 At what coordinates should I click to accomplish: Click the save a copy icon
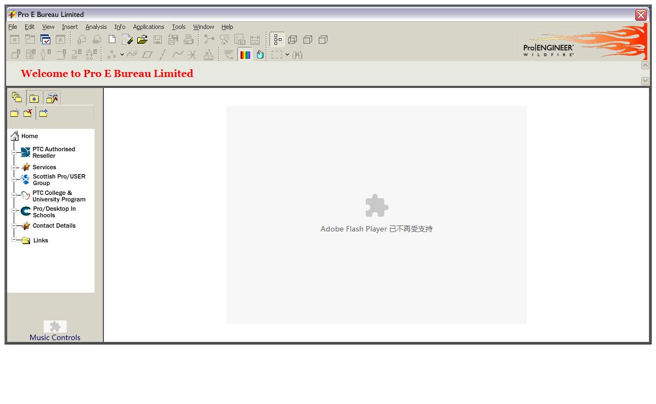point(173,39)
